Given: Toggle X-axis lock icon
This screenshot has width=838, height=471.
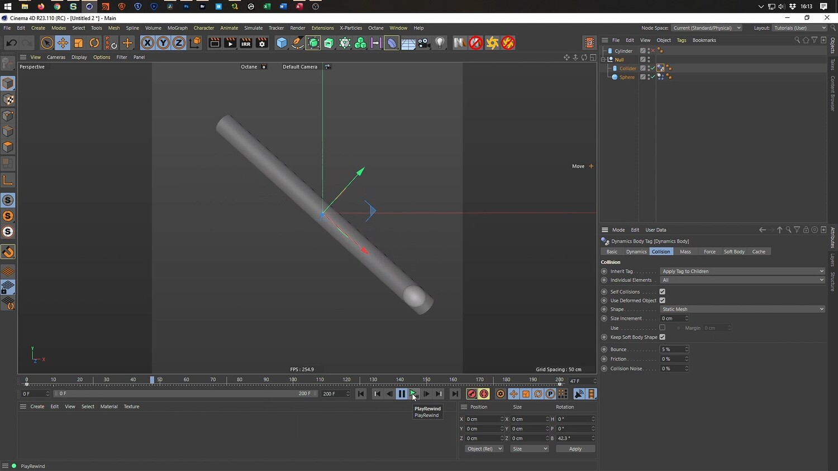Looking at the screenshot, I should (147, 43).
